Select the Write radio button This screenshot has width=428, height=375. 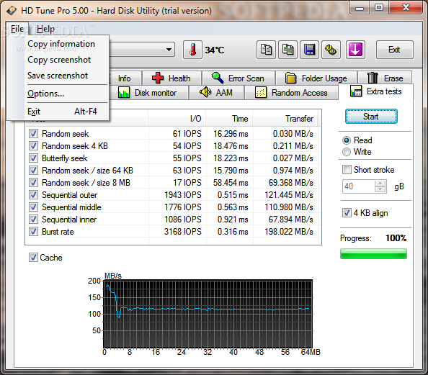347,152
